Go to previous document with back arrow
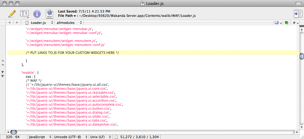Image resolution: width=304 pixels, height=139 pixels. [9, 23]
